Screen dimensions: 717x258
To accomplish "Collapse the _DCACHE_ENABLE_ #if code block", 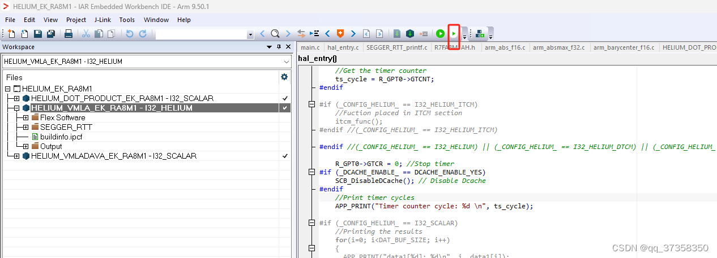I will 311,172.
